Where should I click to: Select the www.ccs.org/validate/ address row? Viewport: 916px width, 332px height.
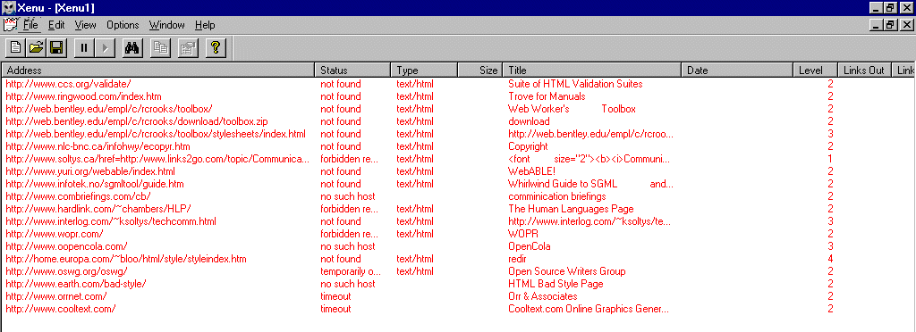68,84
